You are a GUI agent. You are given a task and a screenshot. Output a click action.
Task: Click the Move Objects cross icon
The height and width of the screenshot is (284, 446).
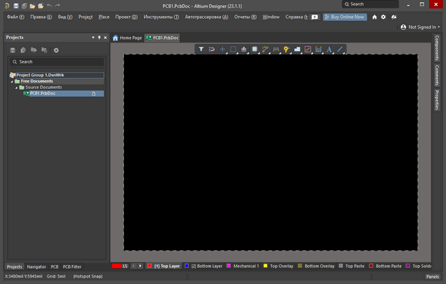222,50
